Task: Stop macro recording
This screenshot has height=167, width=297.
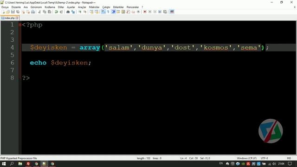Action: [150, 12]
